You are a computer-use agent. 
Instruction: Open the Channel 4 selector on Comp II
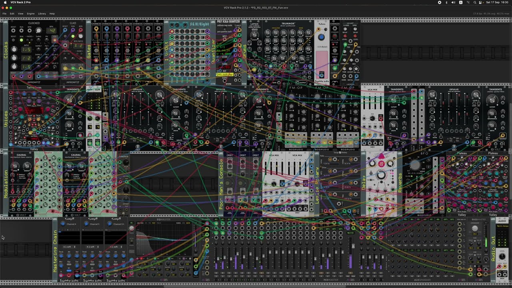tap(71, 224)
